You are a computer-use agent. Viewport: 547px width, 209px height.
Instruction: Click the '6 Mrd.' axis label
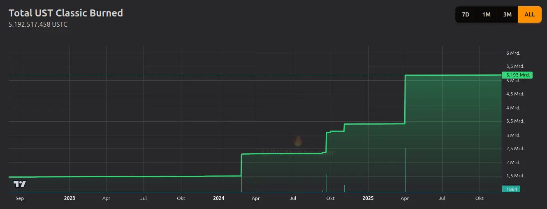pyautogui.click(x=513, y=53)
